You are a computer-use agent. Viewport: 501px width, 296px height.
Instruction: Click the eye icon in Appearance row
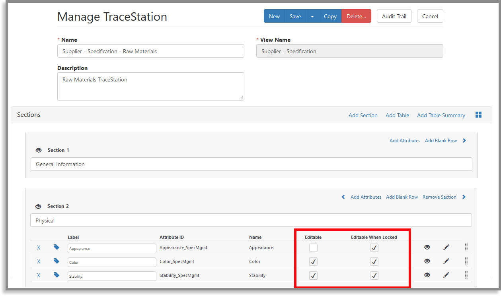(x=427, y=247)
